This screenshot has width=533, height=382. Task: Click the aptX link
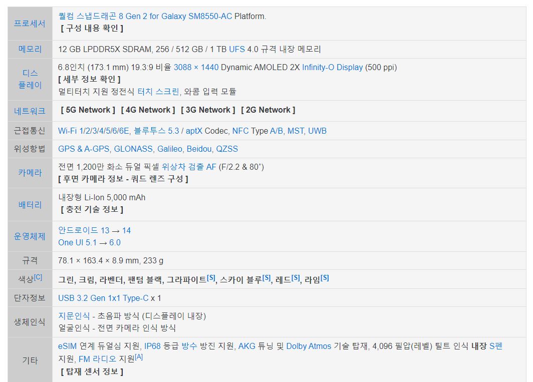coord(194,131)
